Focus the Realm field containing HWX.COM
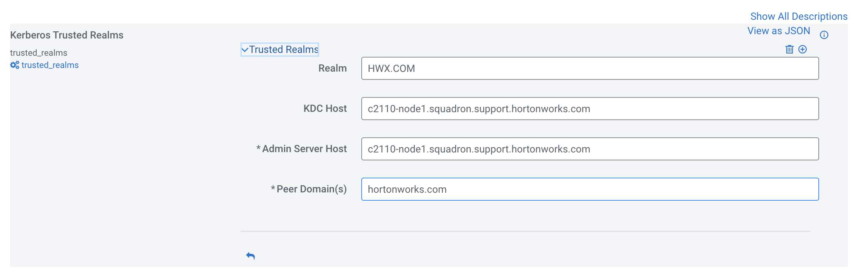Viewport: 863px width, 269px height. click(590, 68)
